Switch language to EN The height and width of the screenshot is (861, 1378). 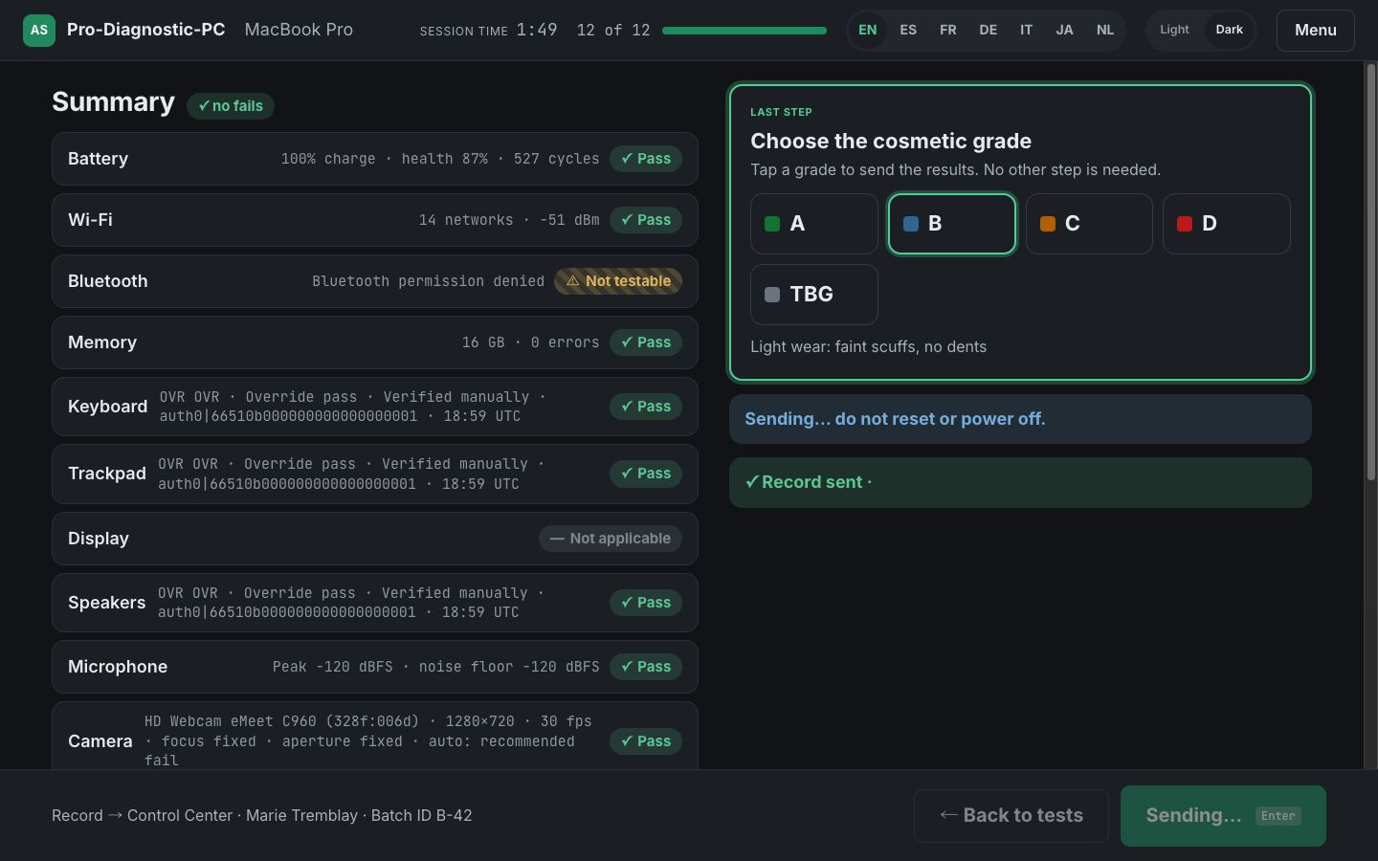pos(868,31)
